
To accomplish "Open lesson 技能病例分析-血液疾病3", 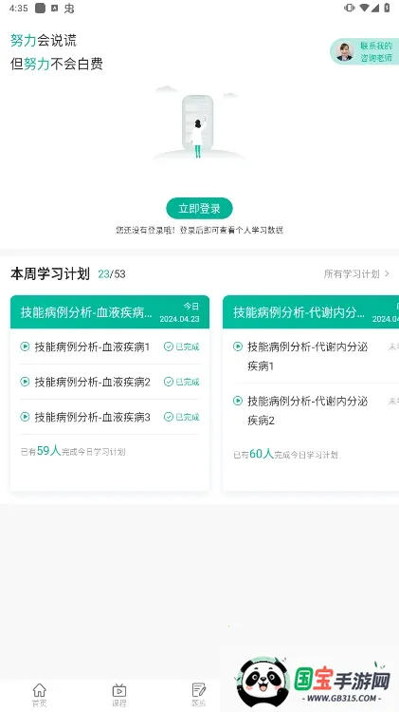I will pyautogui.click(x=92, y=417).
